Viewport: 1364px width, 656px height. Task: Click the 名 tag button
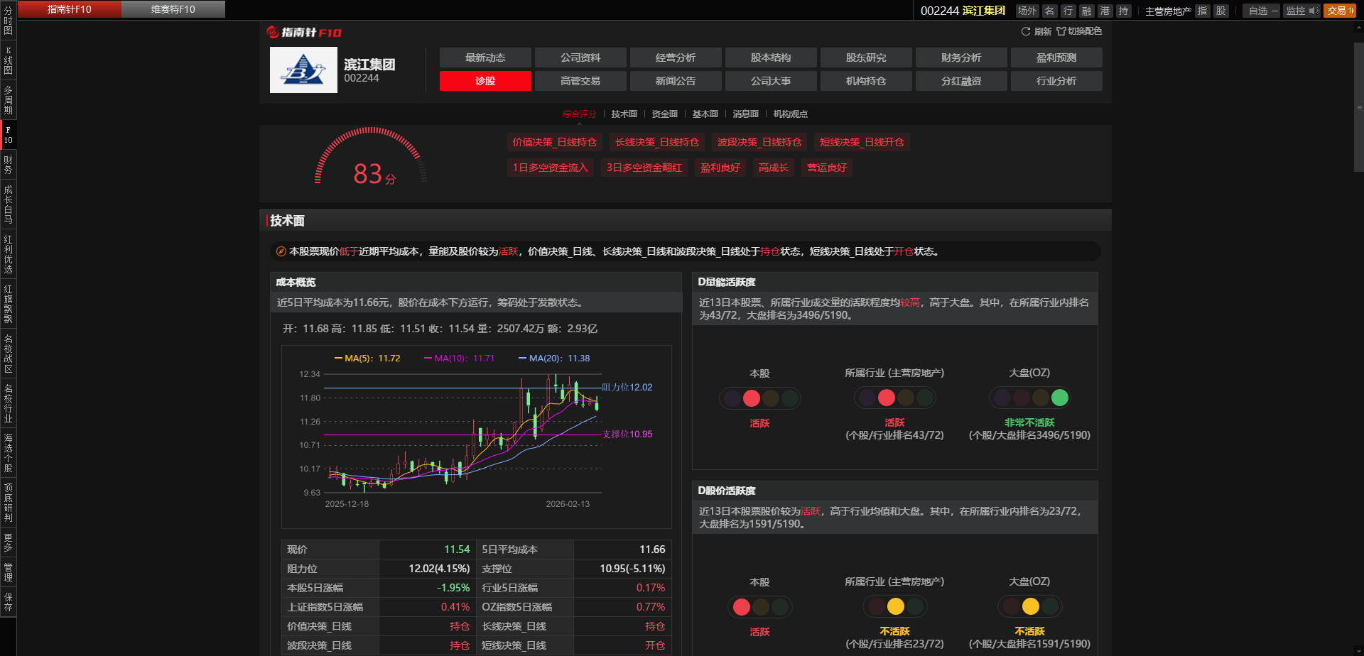(x=1049, y=11)
